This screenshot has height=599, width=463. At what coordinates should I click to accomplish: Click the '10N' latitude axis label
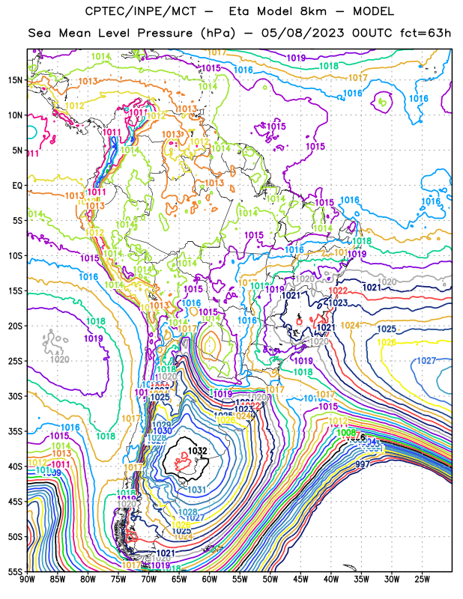pyautogui.click(x=15, y=115)
